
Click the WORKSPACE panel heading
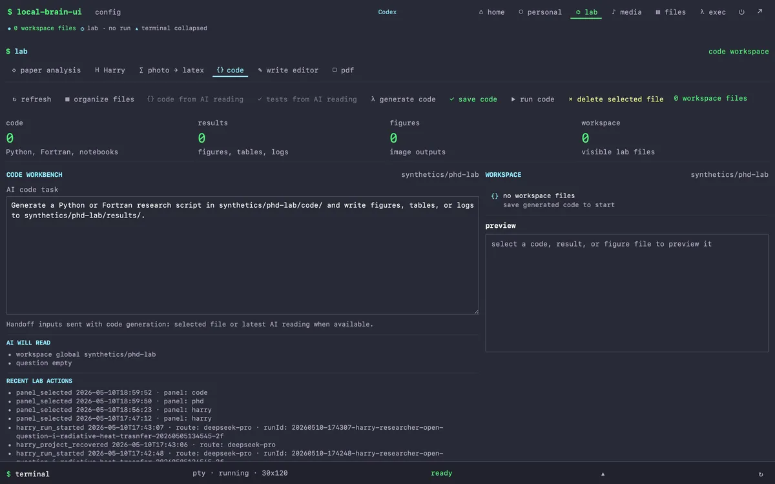click(503, 175)
